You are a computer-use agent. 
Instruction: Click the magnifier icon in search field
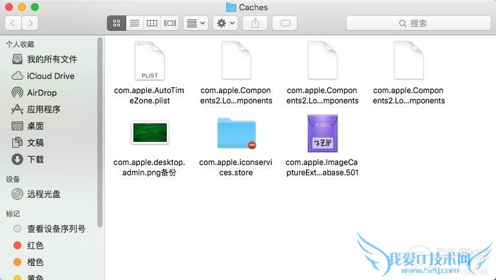(x=403, y=23)
